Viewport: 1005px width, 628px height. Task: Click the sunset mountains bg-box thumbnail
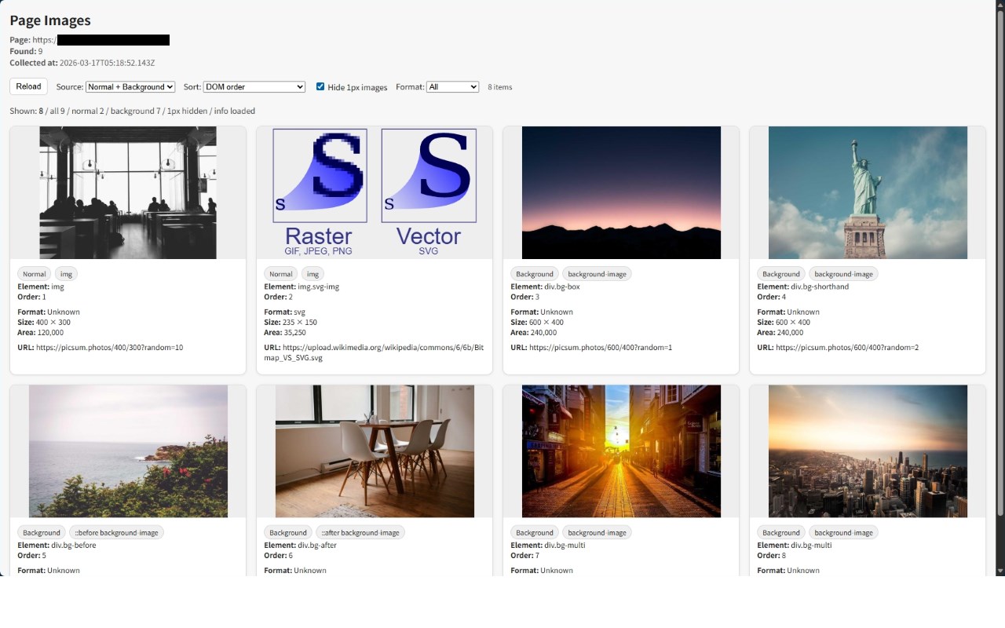620,192
